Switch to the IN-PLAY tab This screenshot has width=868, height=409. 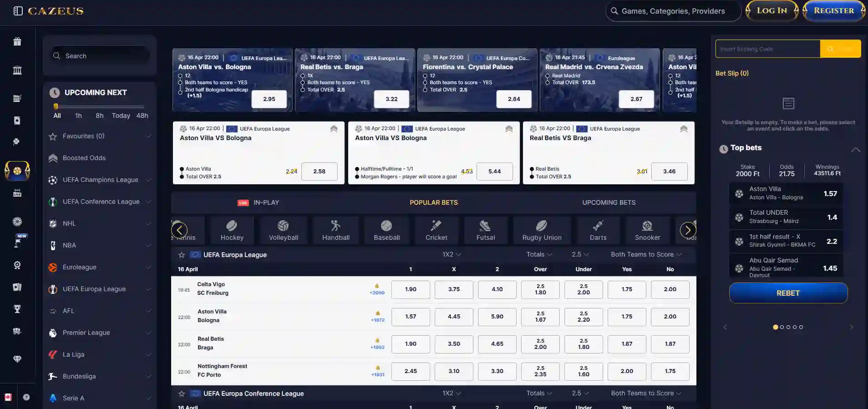click(259, 202)
